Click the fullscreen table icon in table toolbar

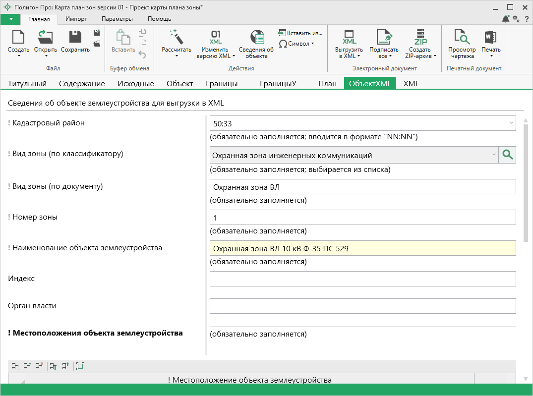81,366
